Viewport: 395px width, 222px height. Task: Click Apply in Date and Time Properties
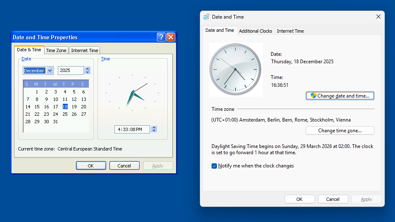click(x=158, y=165)
